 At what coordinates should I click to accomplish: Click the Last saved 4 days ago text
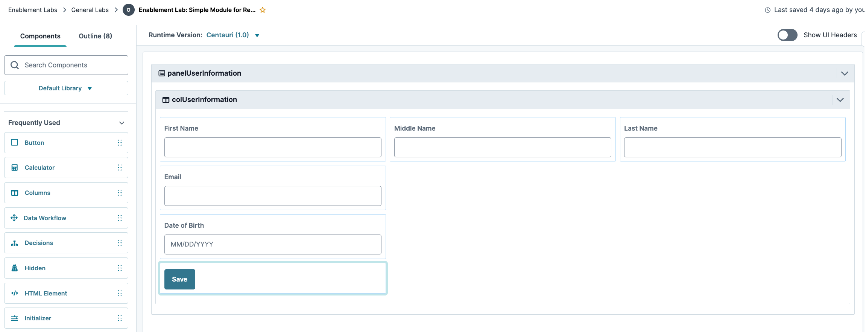[819, 10]
